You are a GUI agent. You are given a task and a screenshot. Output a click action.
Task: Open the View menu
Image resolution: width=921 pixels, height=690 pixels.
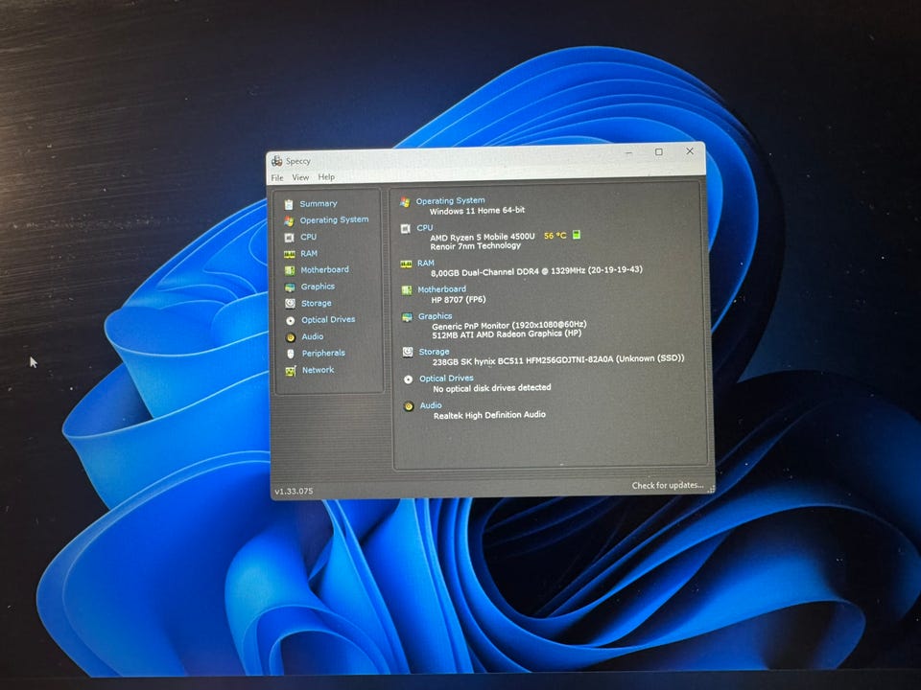point(300,177)
